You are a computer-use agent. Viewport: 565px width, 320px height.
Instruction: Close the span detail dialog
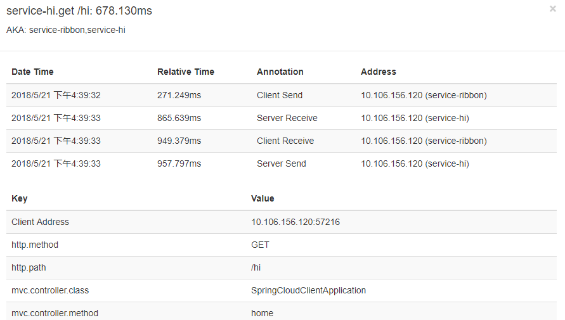click(x=552, y=9)
